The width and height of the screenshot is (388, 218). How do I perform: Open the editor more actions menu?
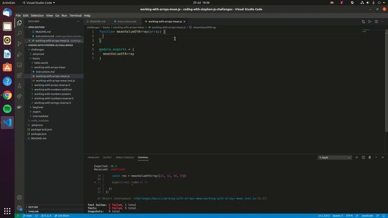pyautogui.click(x=383, y=22)
